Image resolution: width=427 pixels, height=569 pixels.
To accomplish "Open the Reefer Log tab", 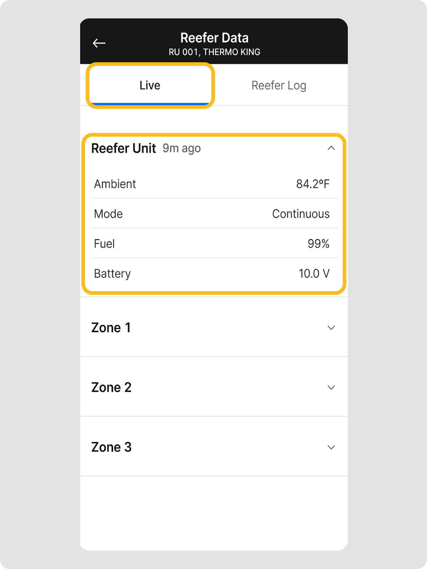I will click(x=279, y=85).
